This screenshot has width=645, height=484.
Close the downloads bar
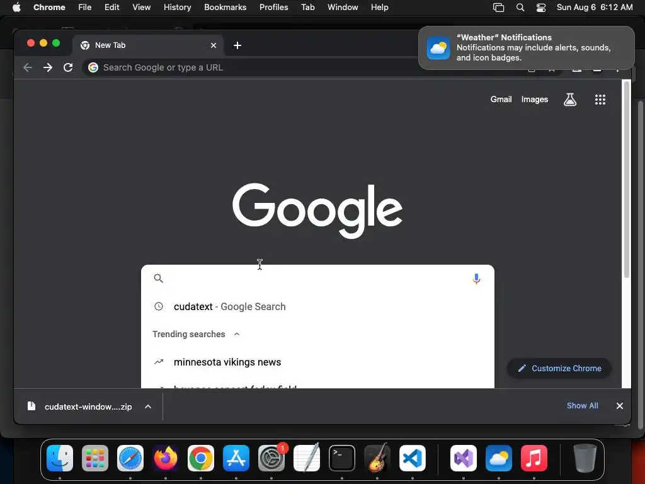coord(620,406)
